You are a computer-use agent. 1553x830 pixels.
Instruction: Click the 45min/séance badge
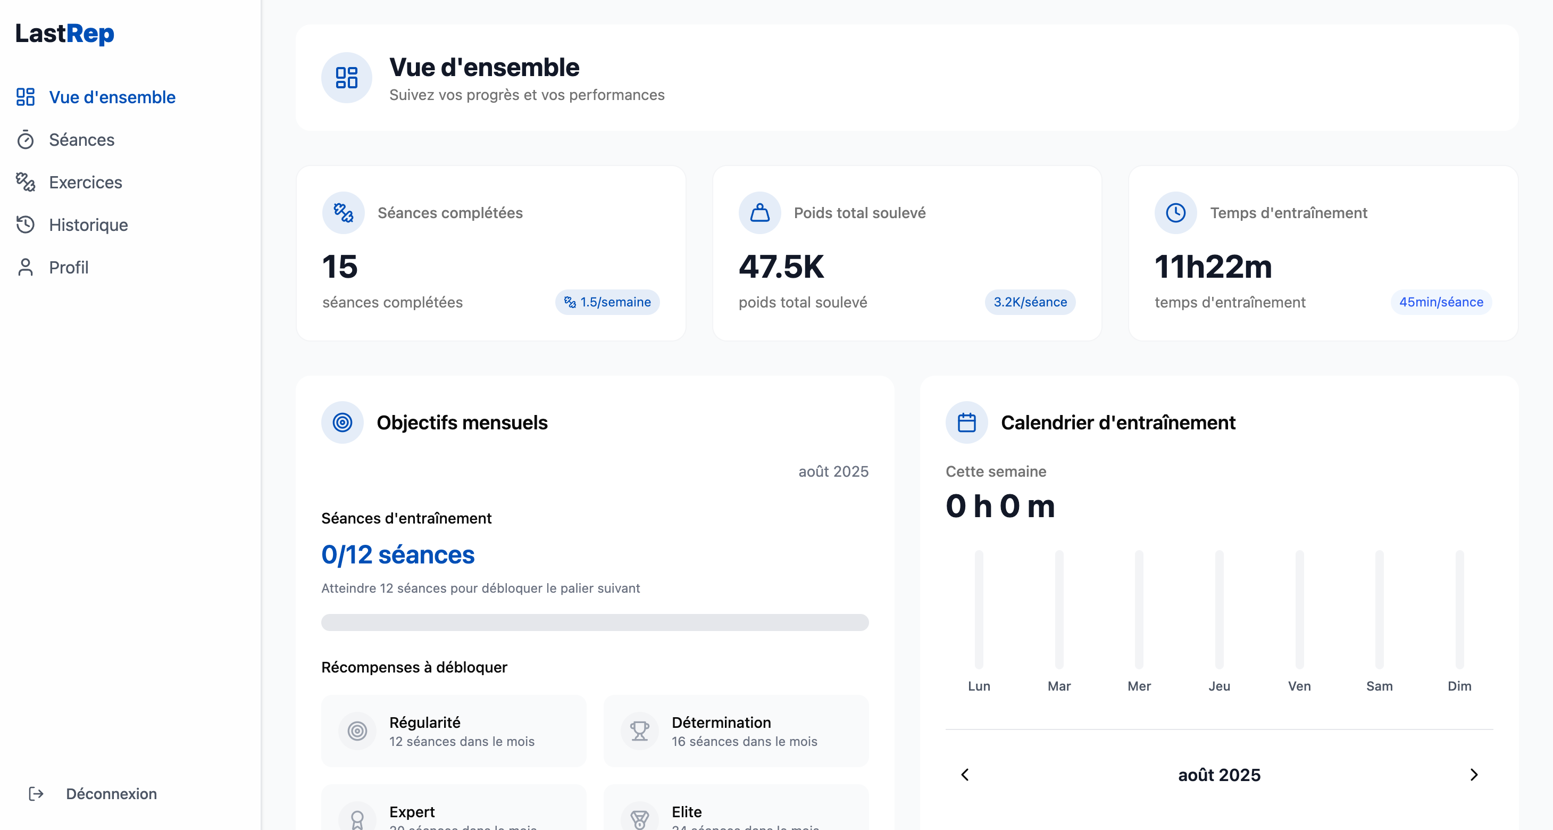1441,302
